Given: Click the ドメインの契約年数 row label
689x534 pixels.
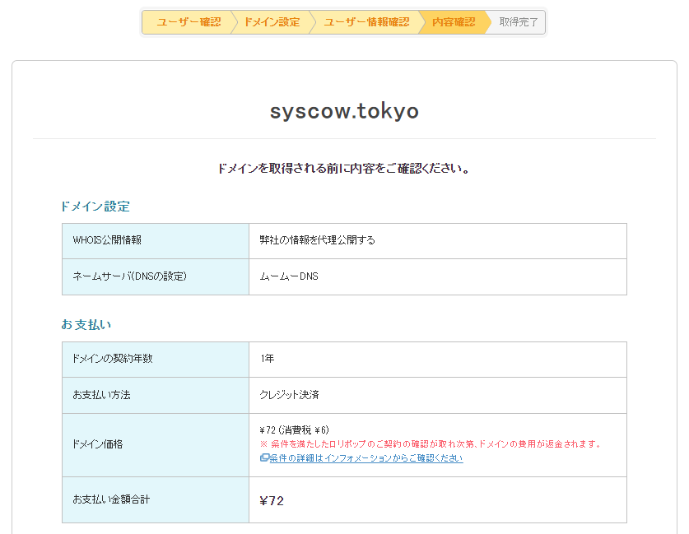Looking at the screenshot, I should click(113, 359).
